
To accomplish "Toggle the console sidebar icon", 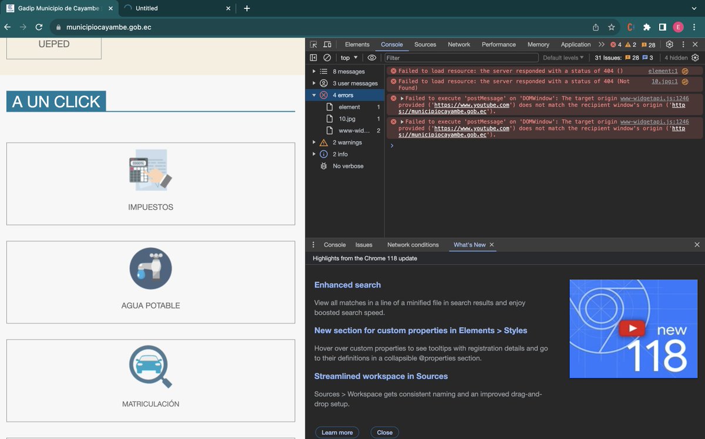I will point(313,58).
